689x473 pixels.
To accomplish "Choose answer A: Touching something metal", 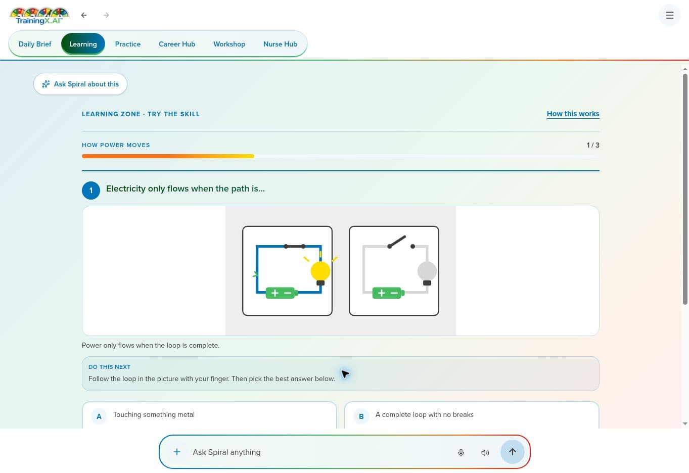I will (x=209, y=415).
